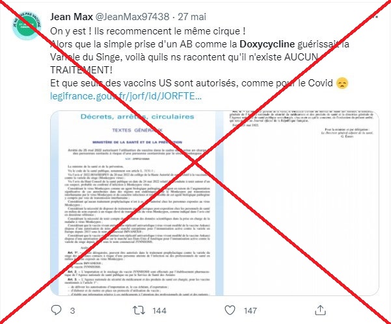Open the three-dot more options menu
This screenshot has width=391, height=324.
374,17
